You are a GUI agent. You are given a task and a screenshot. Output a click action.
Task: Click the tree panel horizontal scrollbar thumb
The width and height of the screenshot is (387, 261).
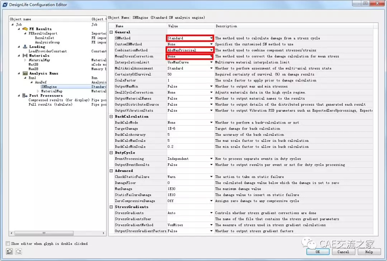(44, 233)
